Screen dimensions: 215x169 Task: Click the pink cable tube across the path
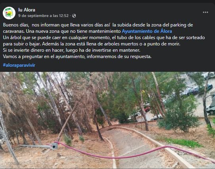pyautogui.click(x=132, y=152)
